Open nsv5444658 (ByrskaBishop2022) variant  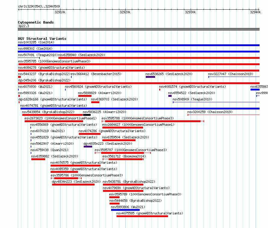(x=136, y=201)
